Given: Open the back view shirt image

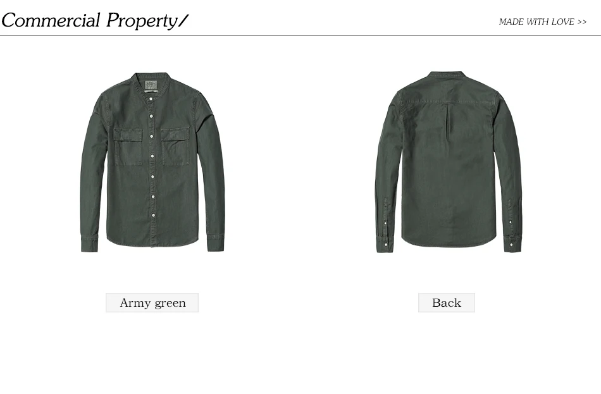Looking at the screenshot, I should pyautogui.click(x=449, y=162).
